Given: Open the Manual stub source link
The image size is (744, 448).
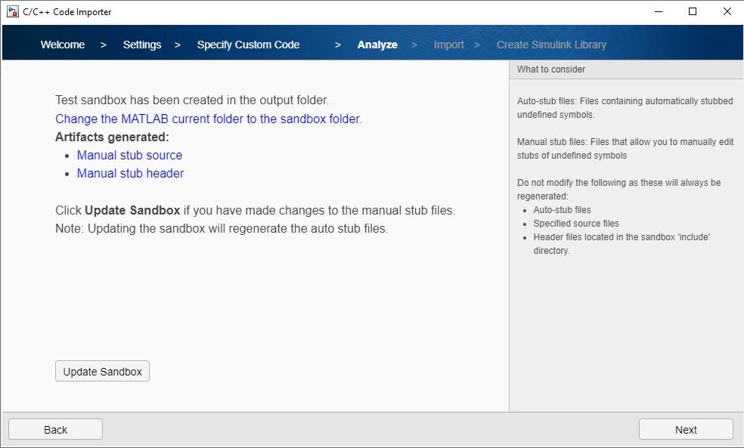Looking at the screenshot, I should point(129,155).
